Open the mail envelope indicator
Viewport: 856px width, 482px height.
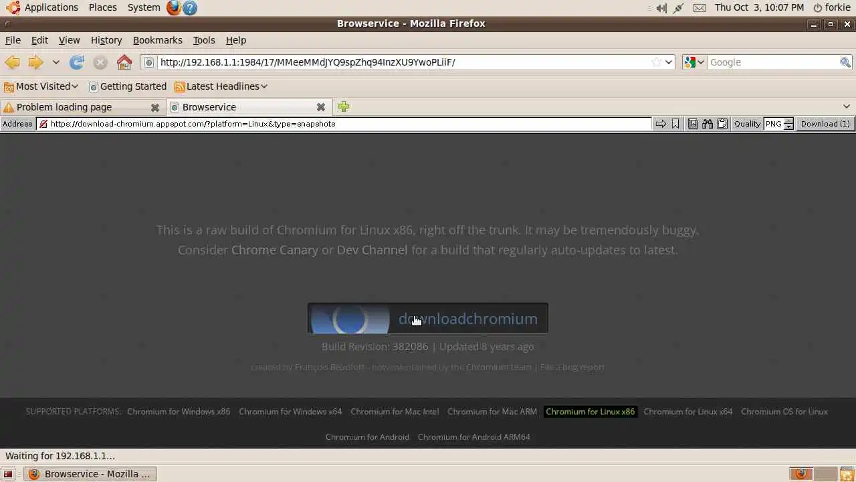[x=699, y=8]
